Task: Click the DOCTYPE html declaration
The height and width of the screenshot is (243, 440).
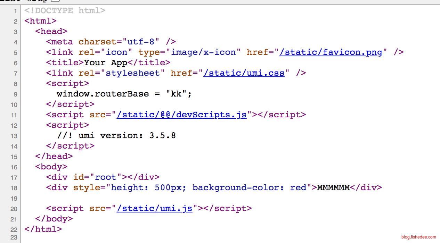Action: [x=65, y=11]
